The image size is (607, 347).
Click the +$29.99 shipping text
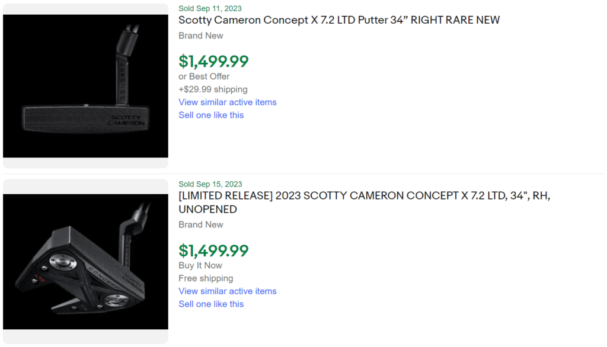pos(212,89)
